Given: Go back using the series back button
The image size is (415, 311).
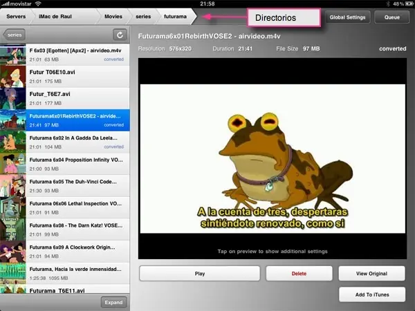Looking at the screenshot, I should [14, 35].
